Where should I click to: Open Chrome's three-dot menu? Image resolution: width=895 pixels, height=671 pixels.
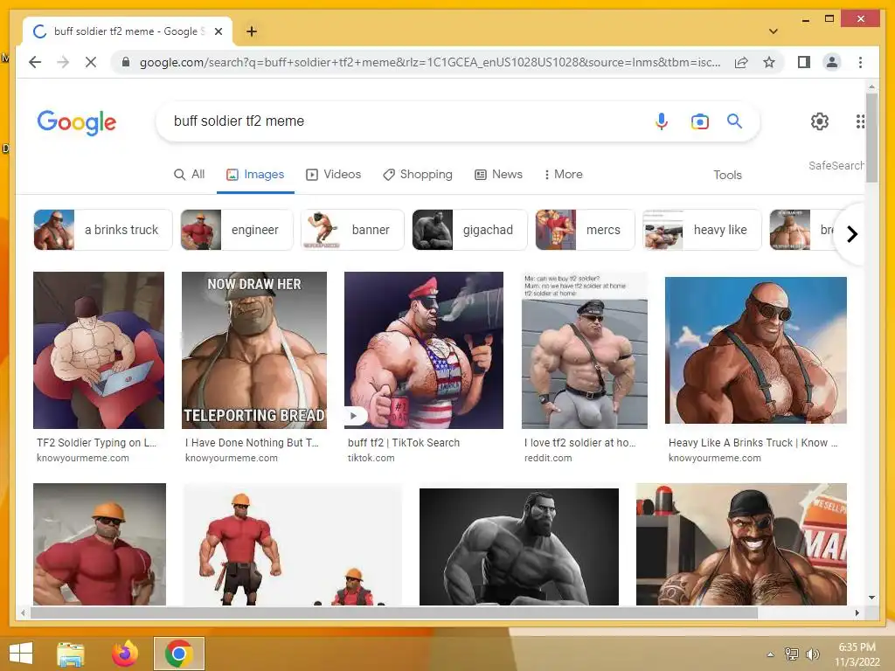point(860,62)
